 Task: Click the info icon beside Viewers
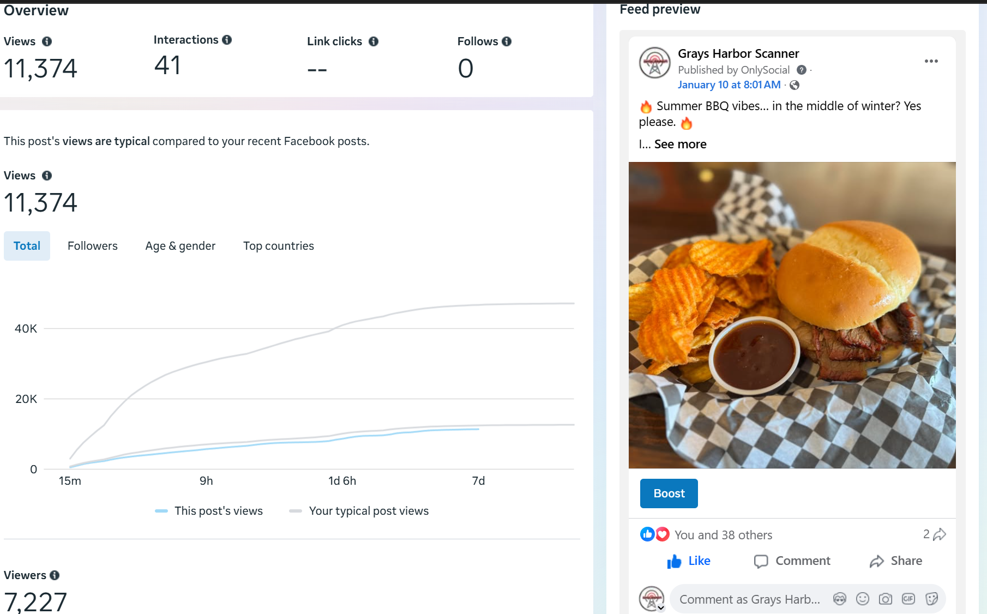(x=55, y=575)
